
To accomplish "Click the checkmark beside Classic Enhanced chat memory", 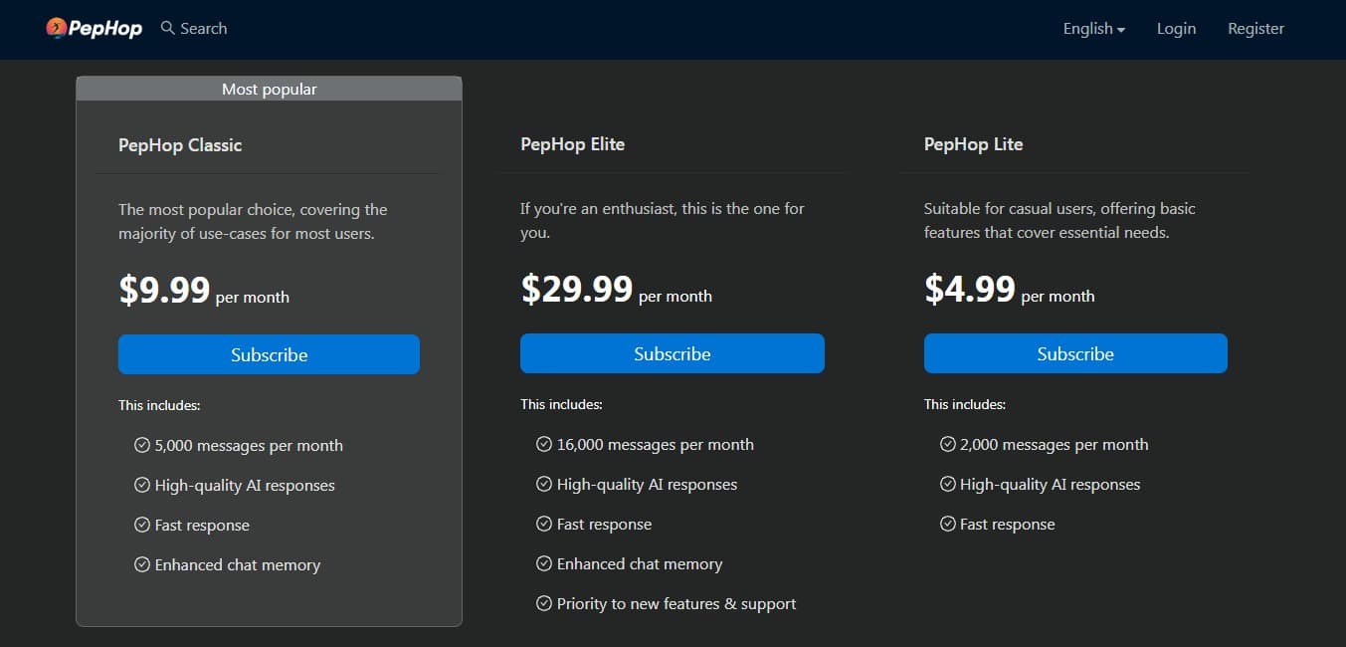I will click(142, 564).
